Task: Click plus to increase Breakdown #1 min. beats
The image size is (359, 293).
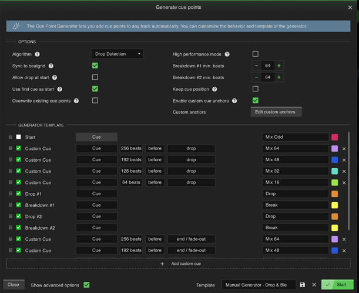Action: click(x=279, y=66)
